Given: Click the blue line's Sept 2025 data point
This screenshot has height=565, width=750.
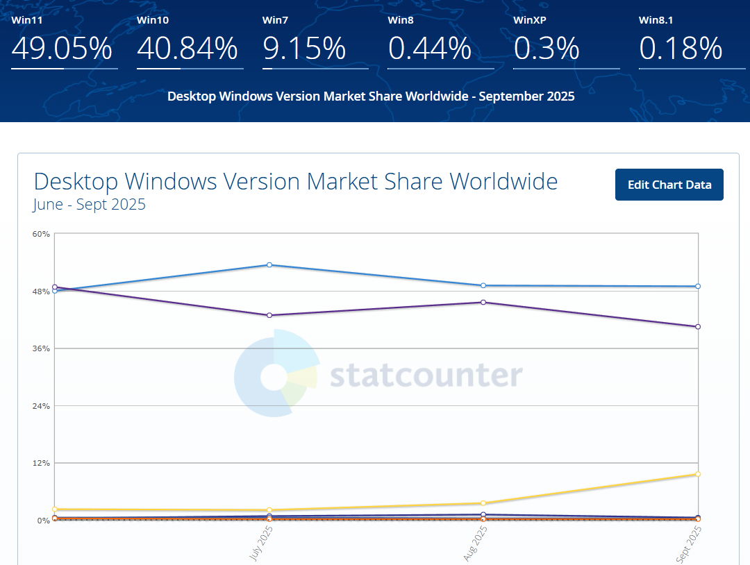Looking at the screenshot, I should (698, 286).
